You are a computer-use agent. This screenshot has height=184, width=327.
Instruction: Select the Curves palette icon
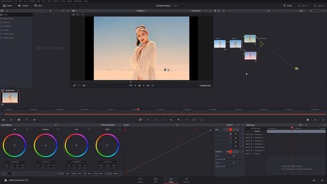tap(141, 120)
